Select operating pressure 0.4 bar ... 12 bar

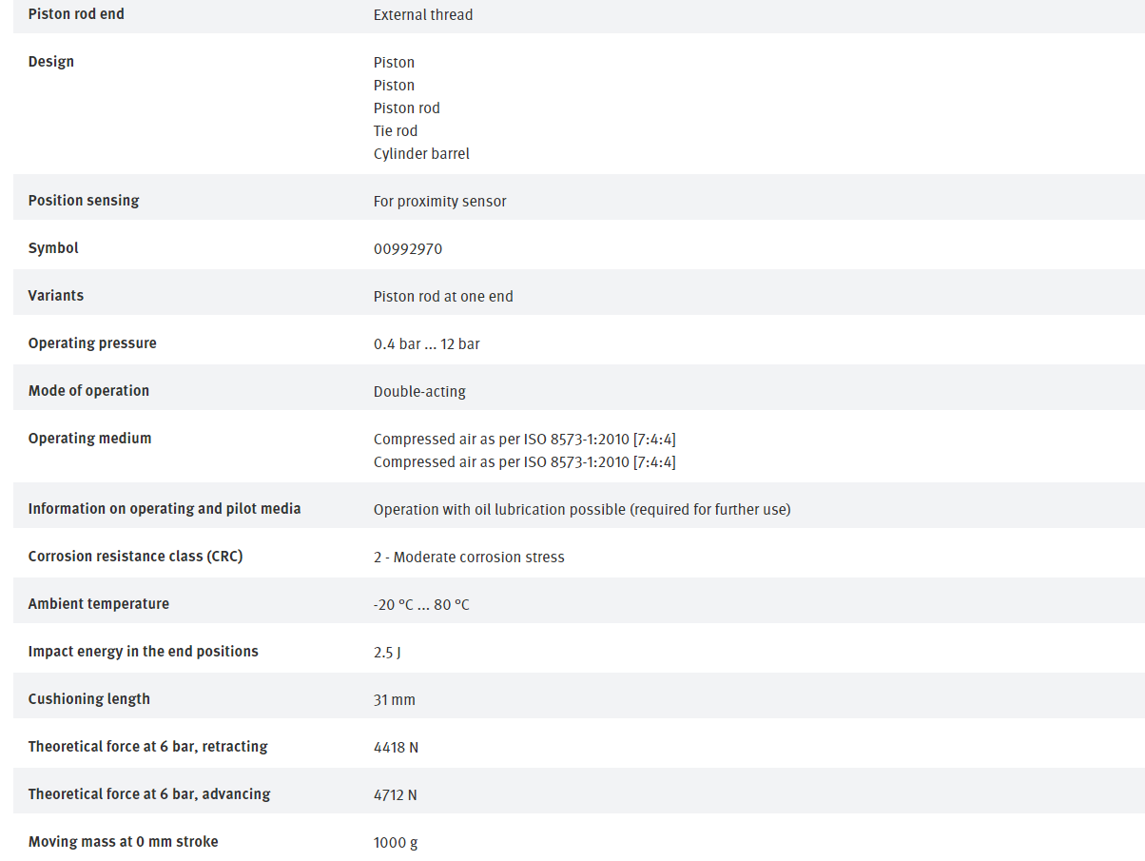coord(427,344)
